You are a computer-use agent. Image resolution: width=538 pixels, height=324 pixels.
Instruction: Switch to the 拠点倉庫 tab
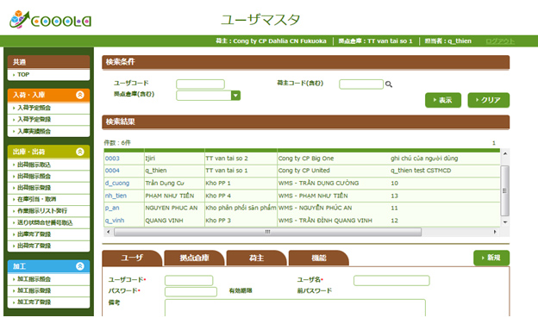pos(194,258)
